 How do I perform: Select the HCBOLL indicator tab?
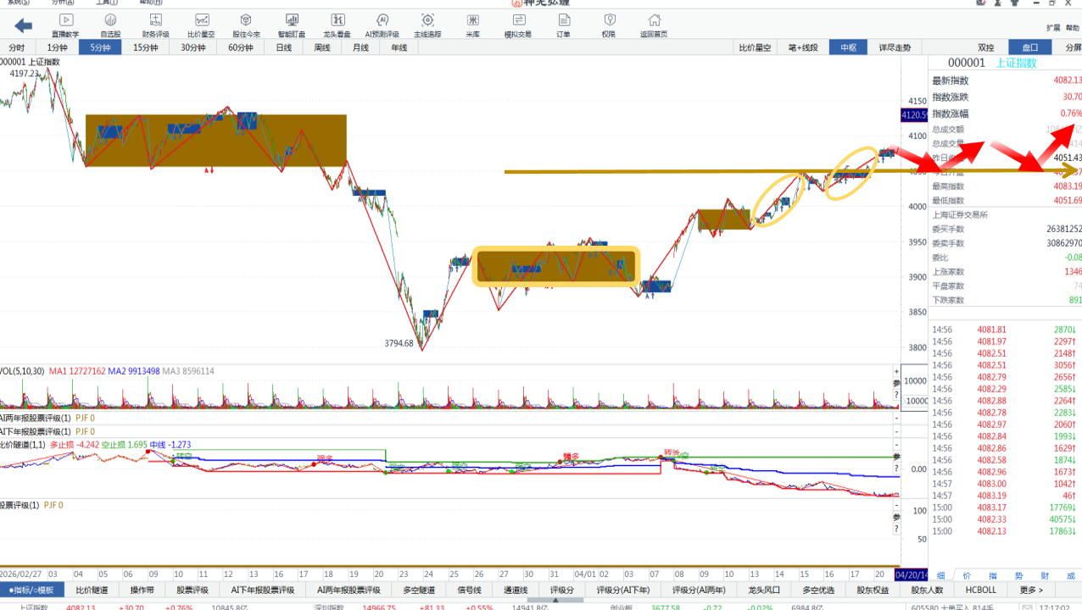[981, 590]
